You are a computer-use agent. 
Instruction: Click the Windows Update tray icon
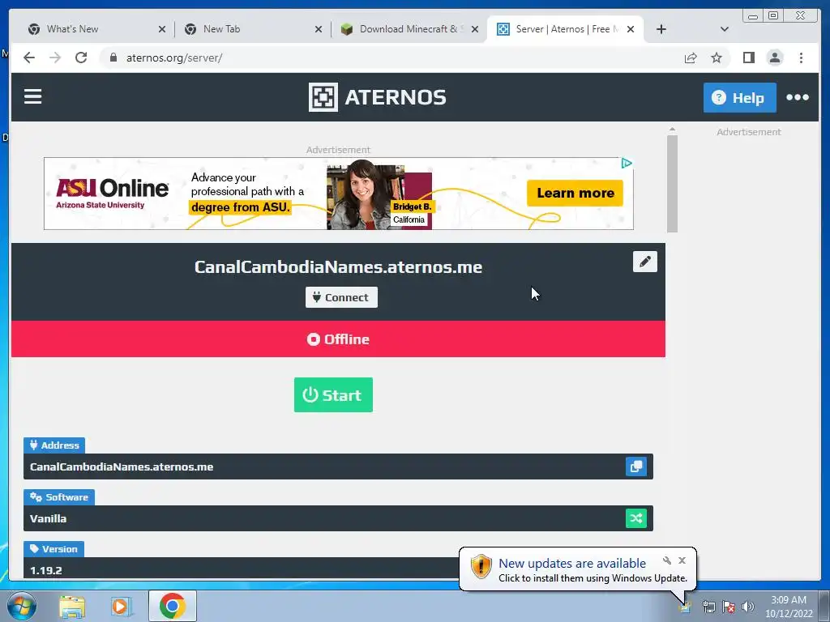coord(685,607)
